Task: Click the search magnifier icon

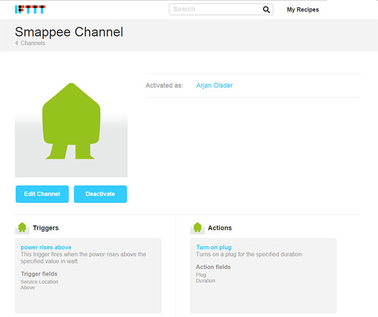Action: pyautogui.click(x=266, y=9)
